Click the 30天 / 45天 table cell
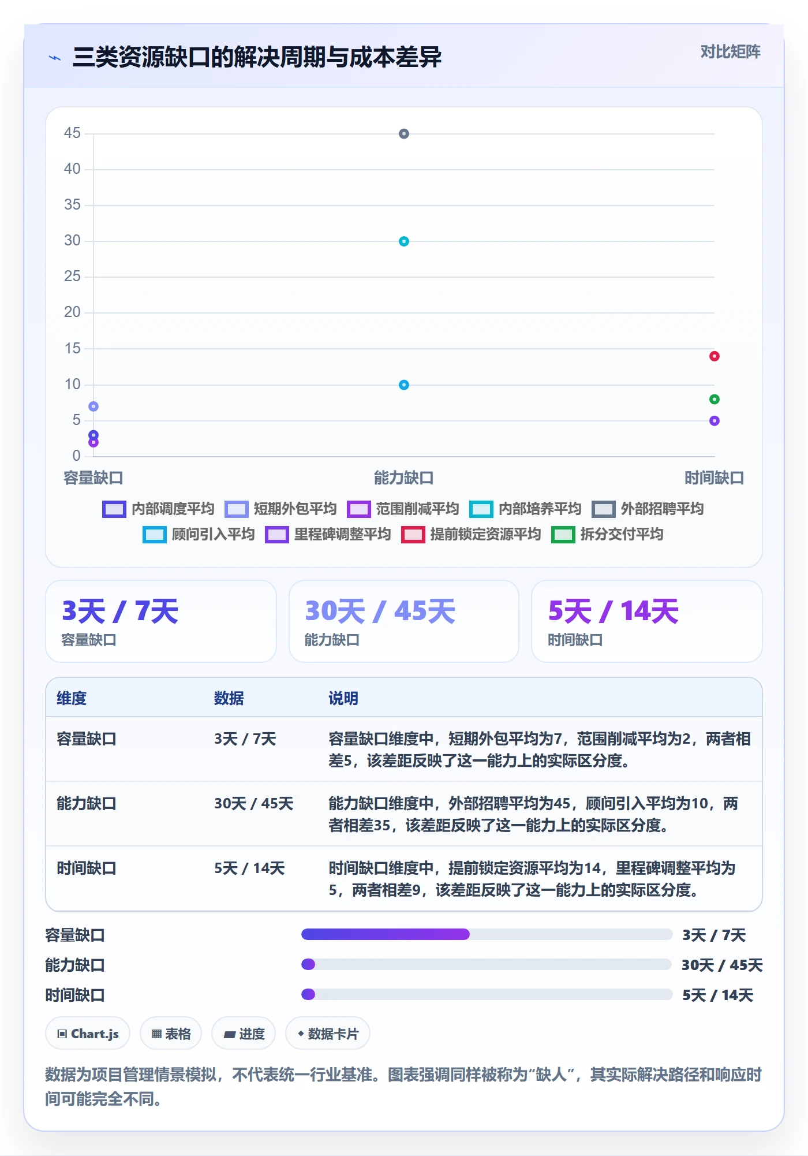The width and height of the screenshot is (808, 1156). (x=254, y=804)
